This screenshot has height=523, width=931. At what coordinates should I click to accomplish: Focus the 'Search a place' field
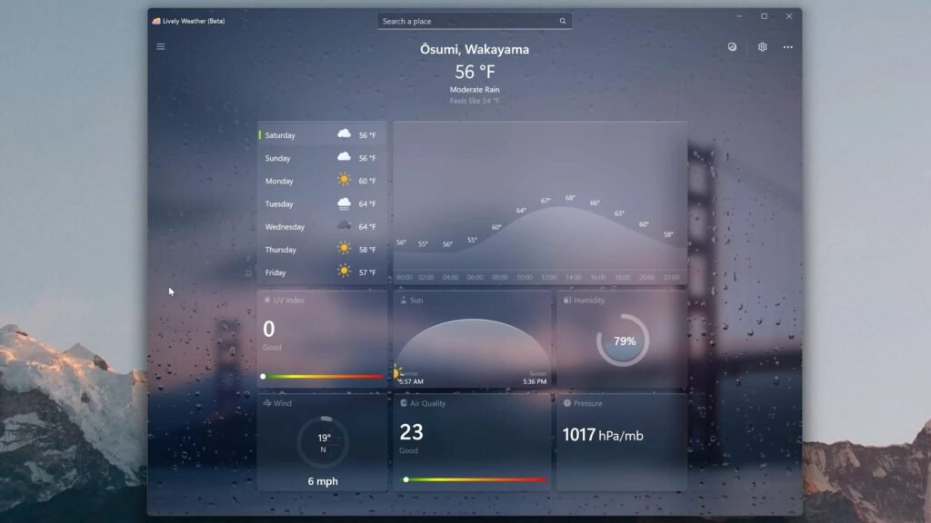(x=468, y=21)
